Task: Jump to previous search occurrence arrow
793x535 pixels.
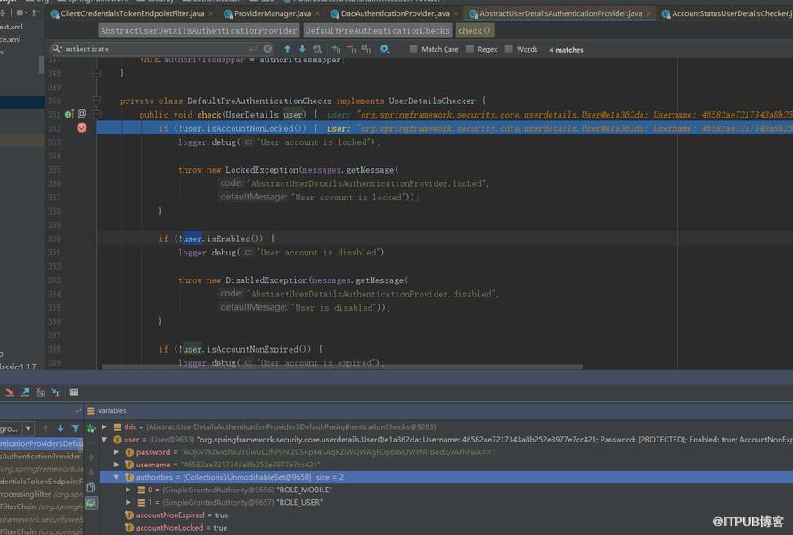Action: tap(287, 49)
